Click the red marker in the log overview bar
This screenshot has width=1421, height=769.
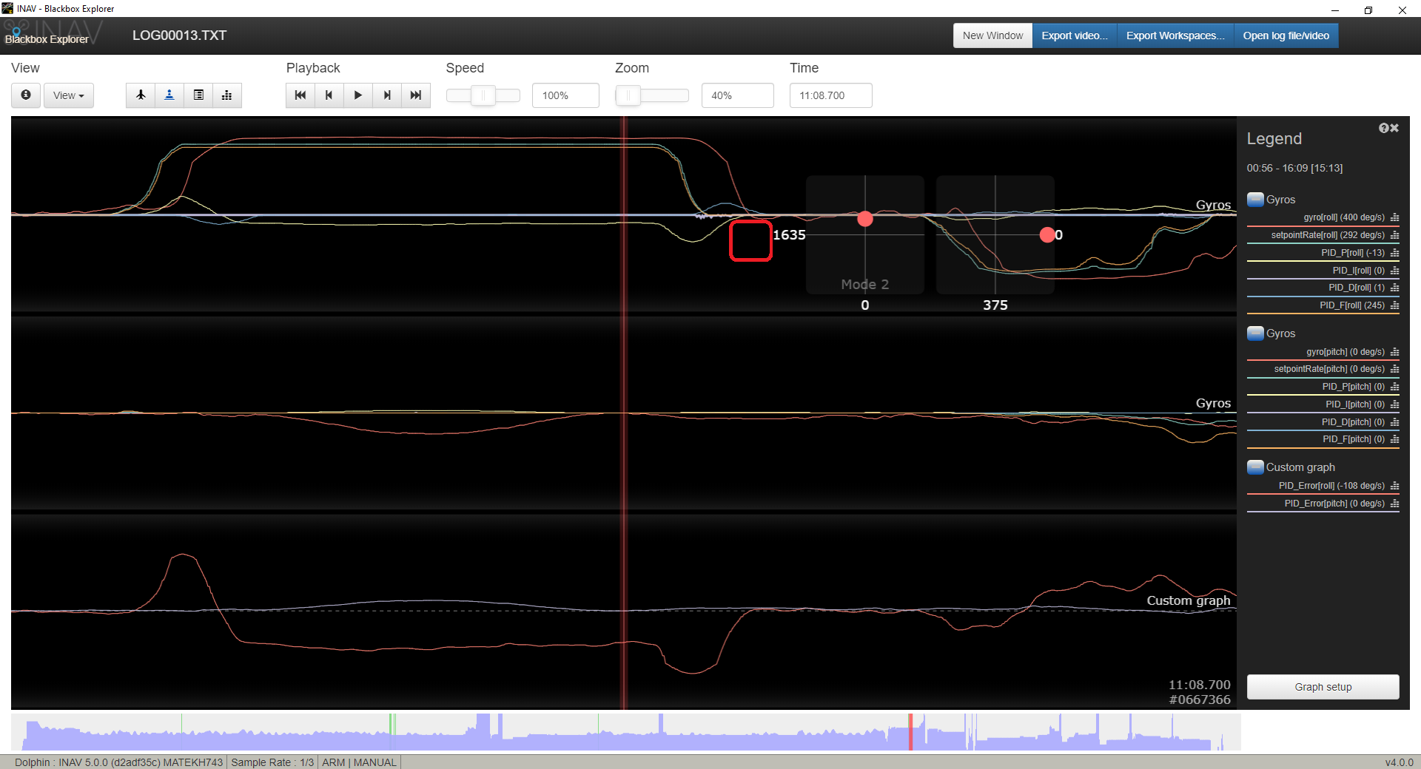click(x=911, y=732)
